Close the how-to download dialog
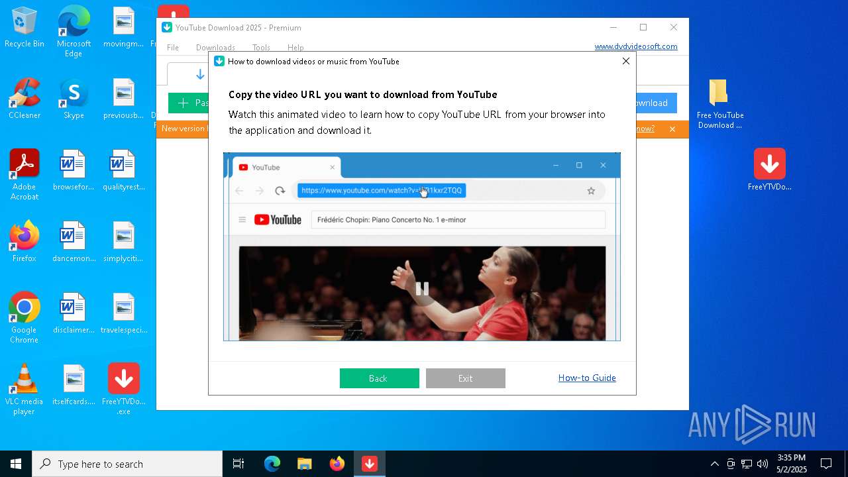Image resolution: width=848 pixels, height=477 pixels. 625,61
